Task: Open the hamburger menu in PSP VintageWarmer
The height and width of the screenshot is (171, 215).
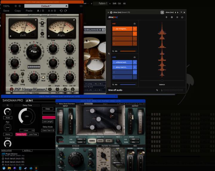Action: click(x=81, y=6)
